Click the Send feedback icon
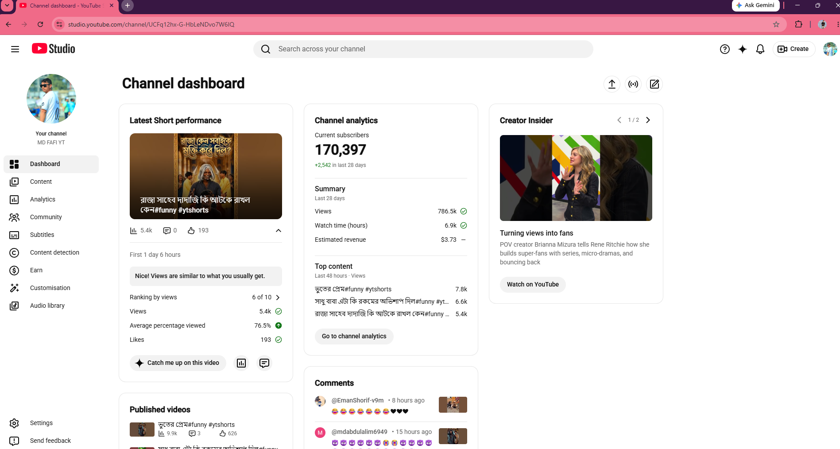 (x=14, y=441)
